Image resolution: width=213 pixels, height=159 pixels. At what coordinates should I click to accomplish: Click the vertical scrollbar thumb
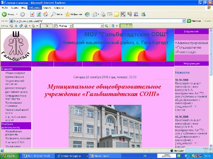point(211,54)
